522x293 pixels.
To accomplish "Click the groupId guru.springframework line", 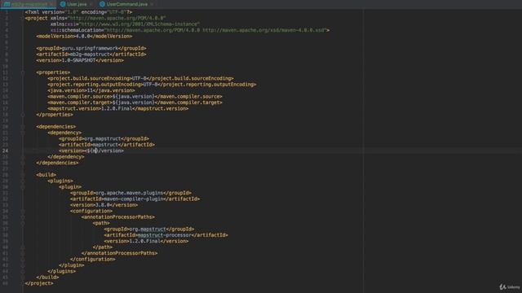I will click(x=91, y=49).
